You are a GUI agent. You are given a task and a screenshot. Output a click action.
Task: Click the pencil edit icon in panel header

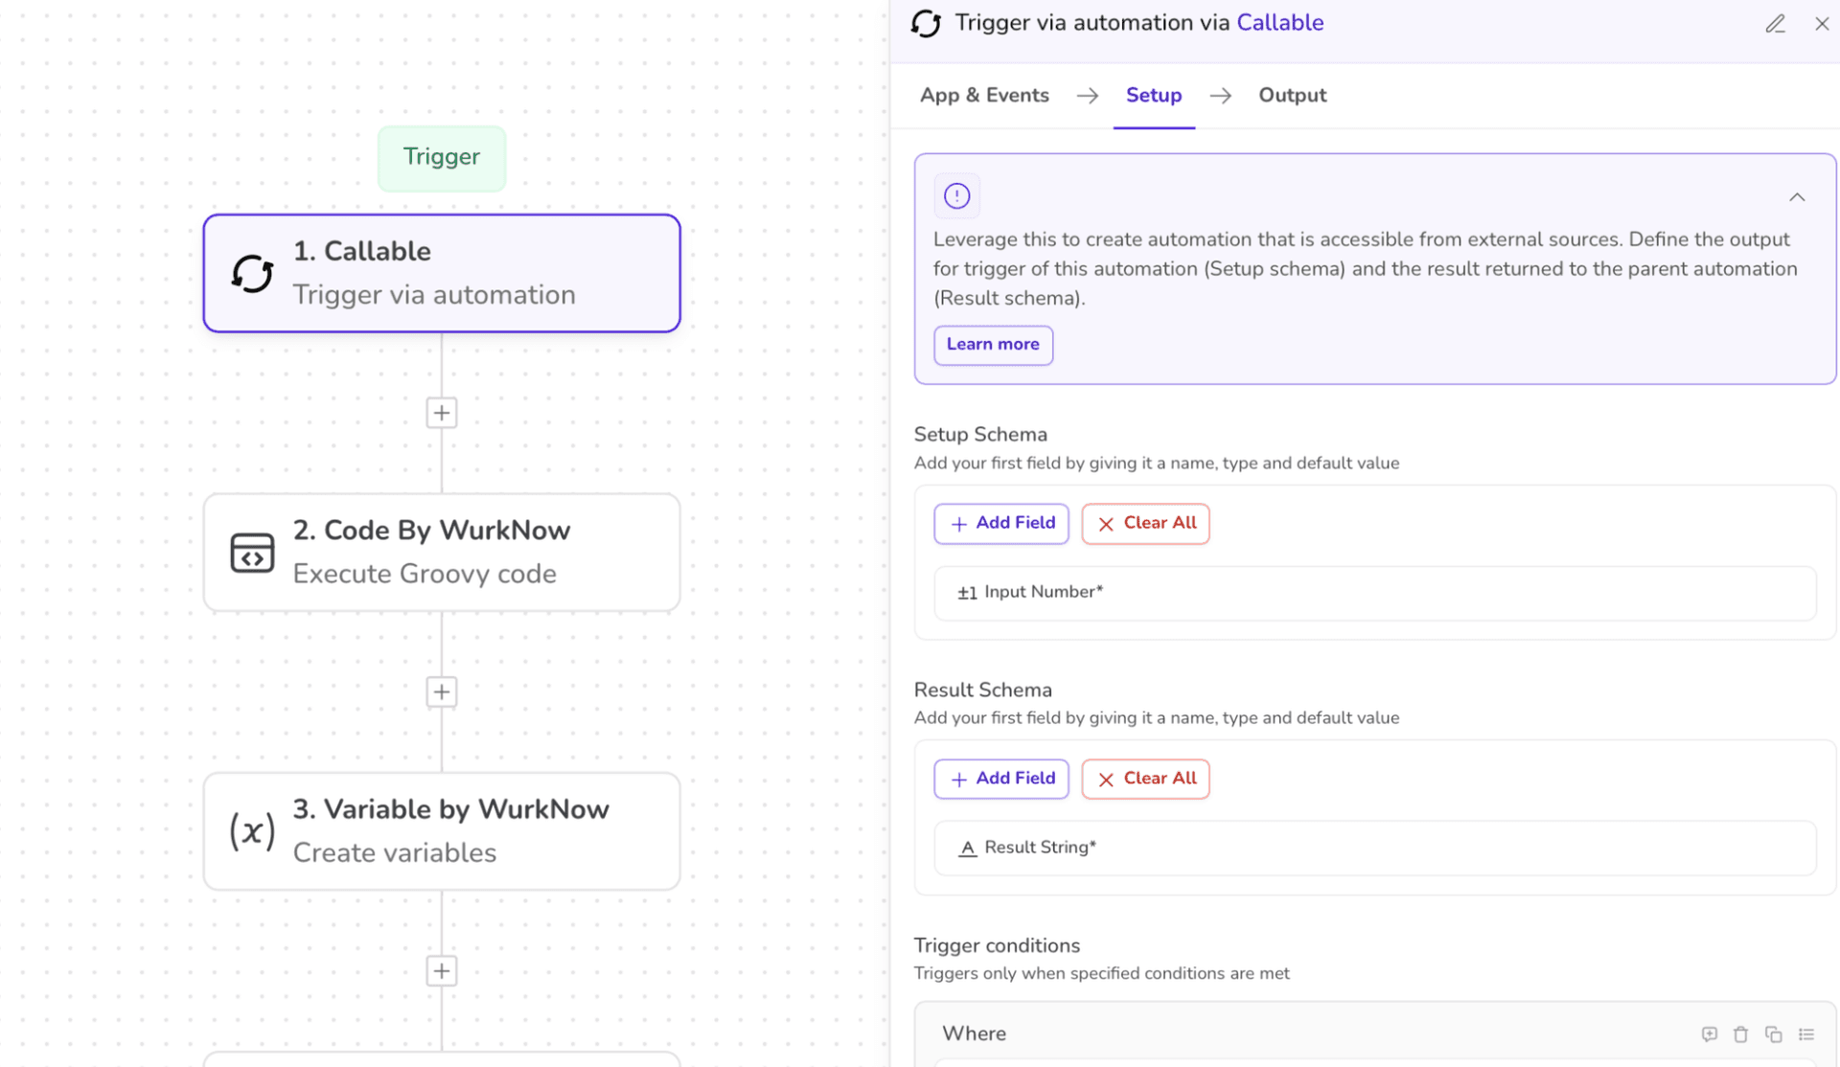1775,24
